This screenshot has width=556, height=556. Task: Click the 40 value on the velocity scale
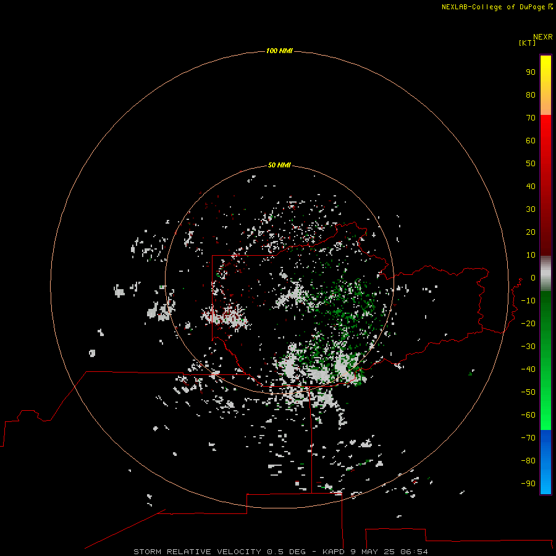click(531, 187)
